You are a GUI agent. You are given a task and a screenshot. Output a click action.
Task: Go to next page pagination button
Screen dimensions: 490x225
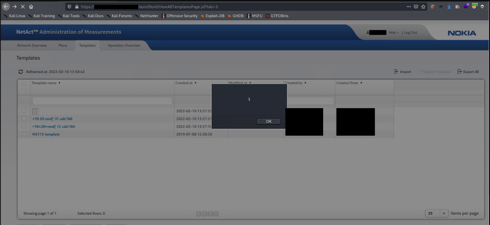210,213
